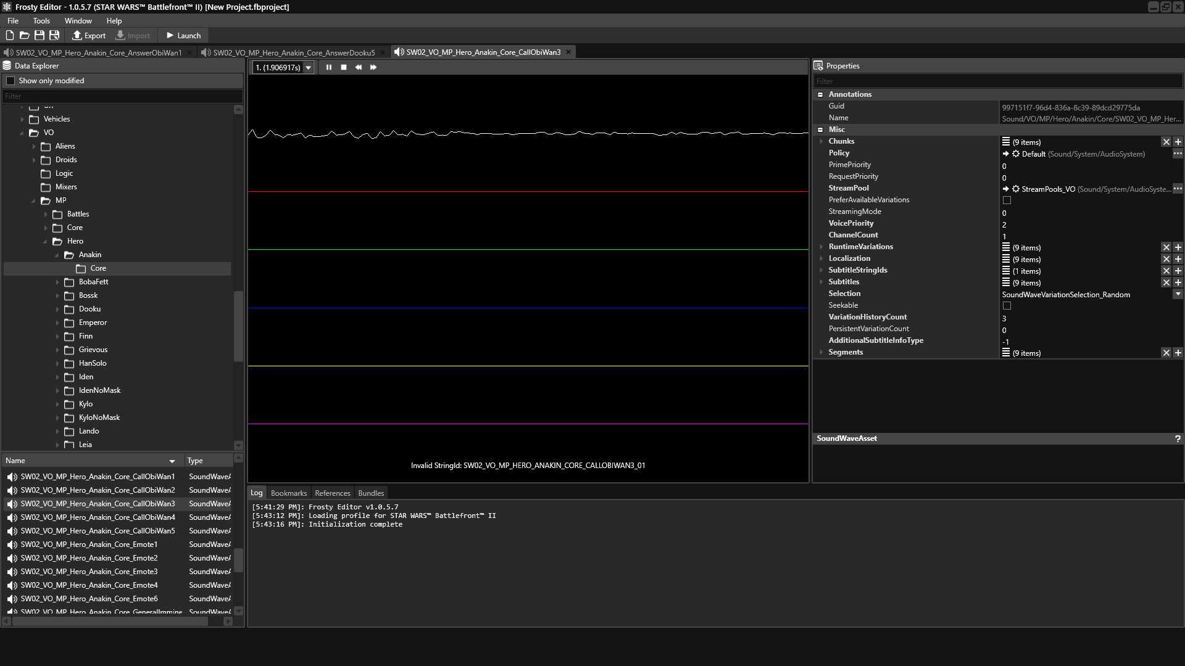The height and width of the screenshot is (666, 1185).
Task: Click the pause button in transport controls
Action: [328, 67]
